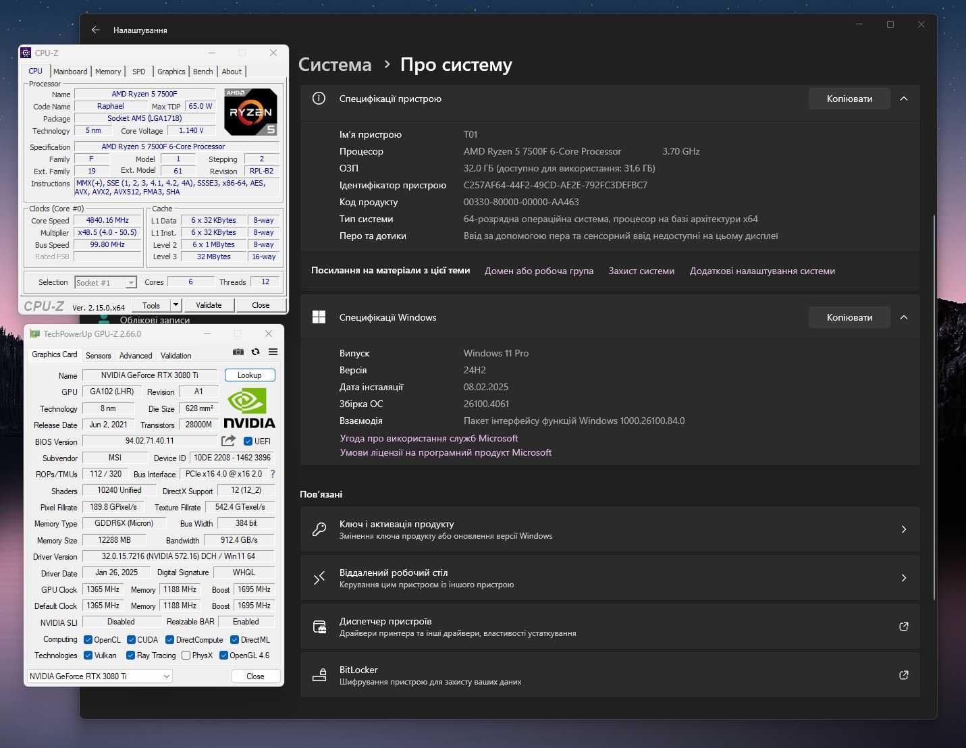This screenshot has height=748, width=966.
Task: Toggle the DirectML checkbox
Action: [234, 640]
